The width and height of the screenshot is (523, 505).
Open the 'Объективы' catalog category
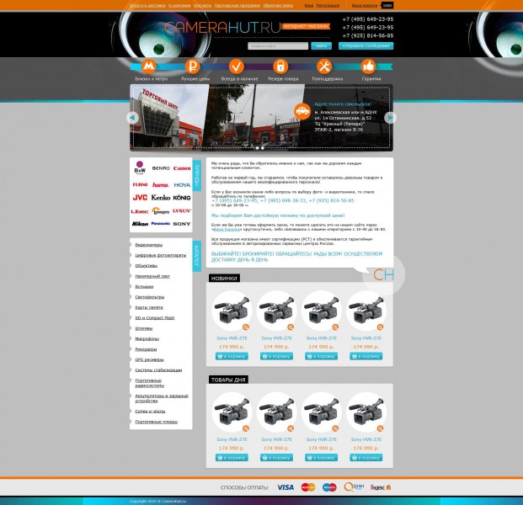[146, 266]
